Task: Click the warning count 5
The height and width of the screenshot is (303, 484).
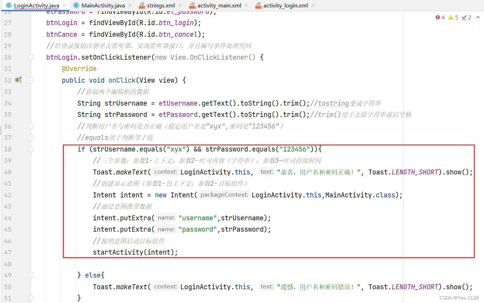Action: (x=456, y=17)
